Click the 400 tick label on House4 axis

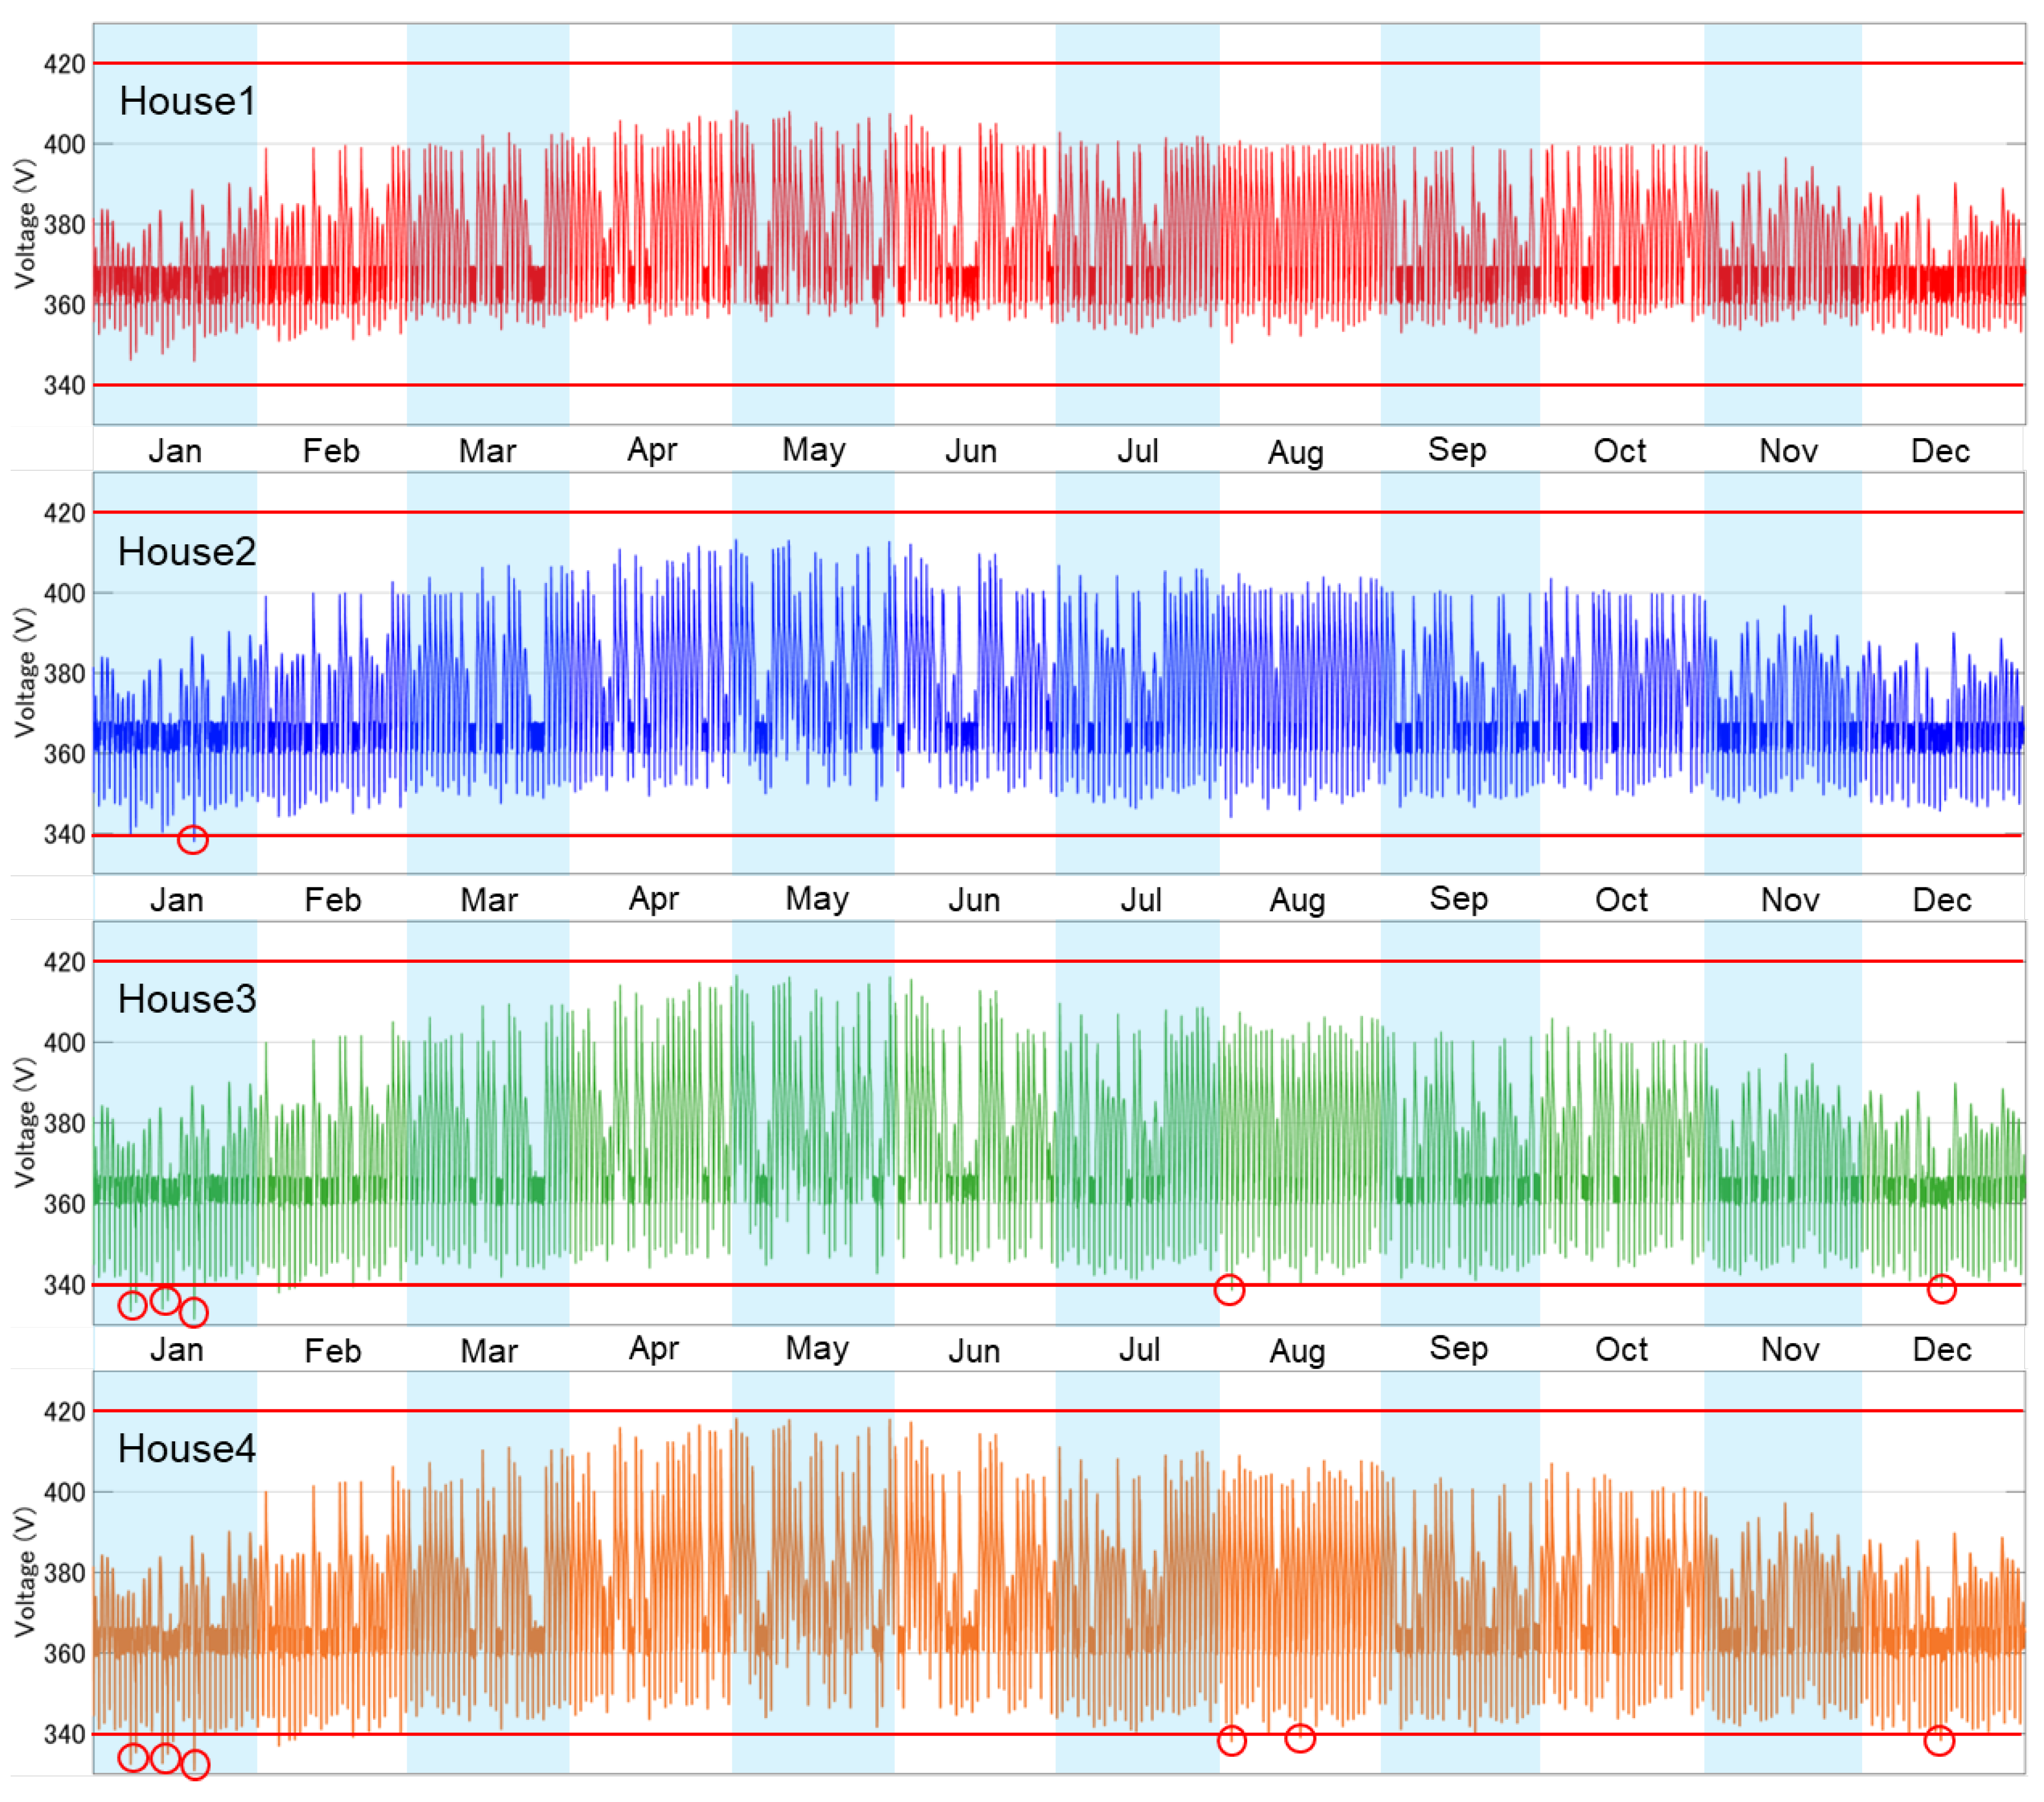64,1491
